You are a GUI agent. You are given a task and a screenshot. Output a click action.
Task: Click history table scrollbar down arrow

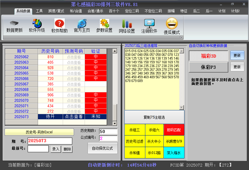[115, 123]
